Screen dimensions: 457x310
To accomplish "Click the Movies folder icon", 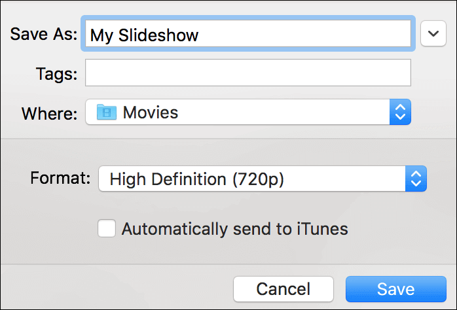I will [x=106, y=112].
